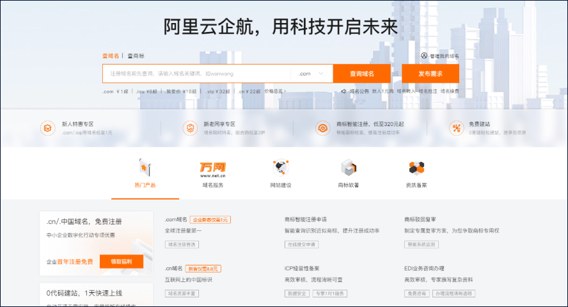Click the 智能系统监测 tag
Image resolution: width=568 pixels, height=307 pixels.
point(422,245)
